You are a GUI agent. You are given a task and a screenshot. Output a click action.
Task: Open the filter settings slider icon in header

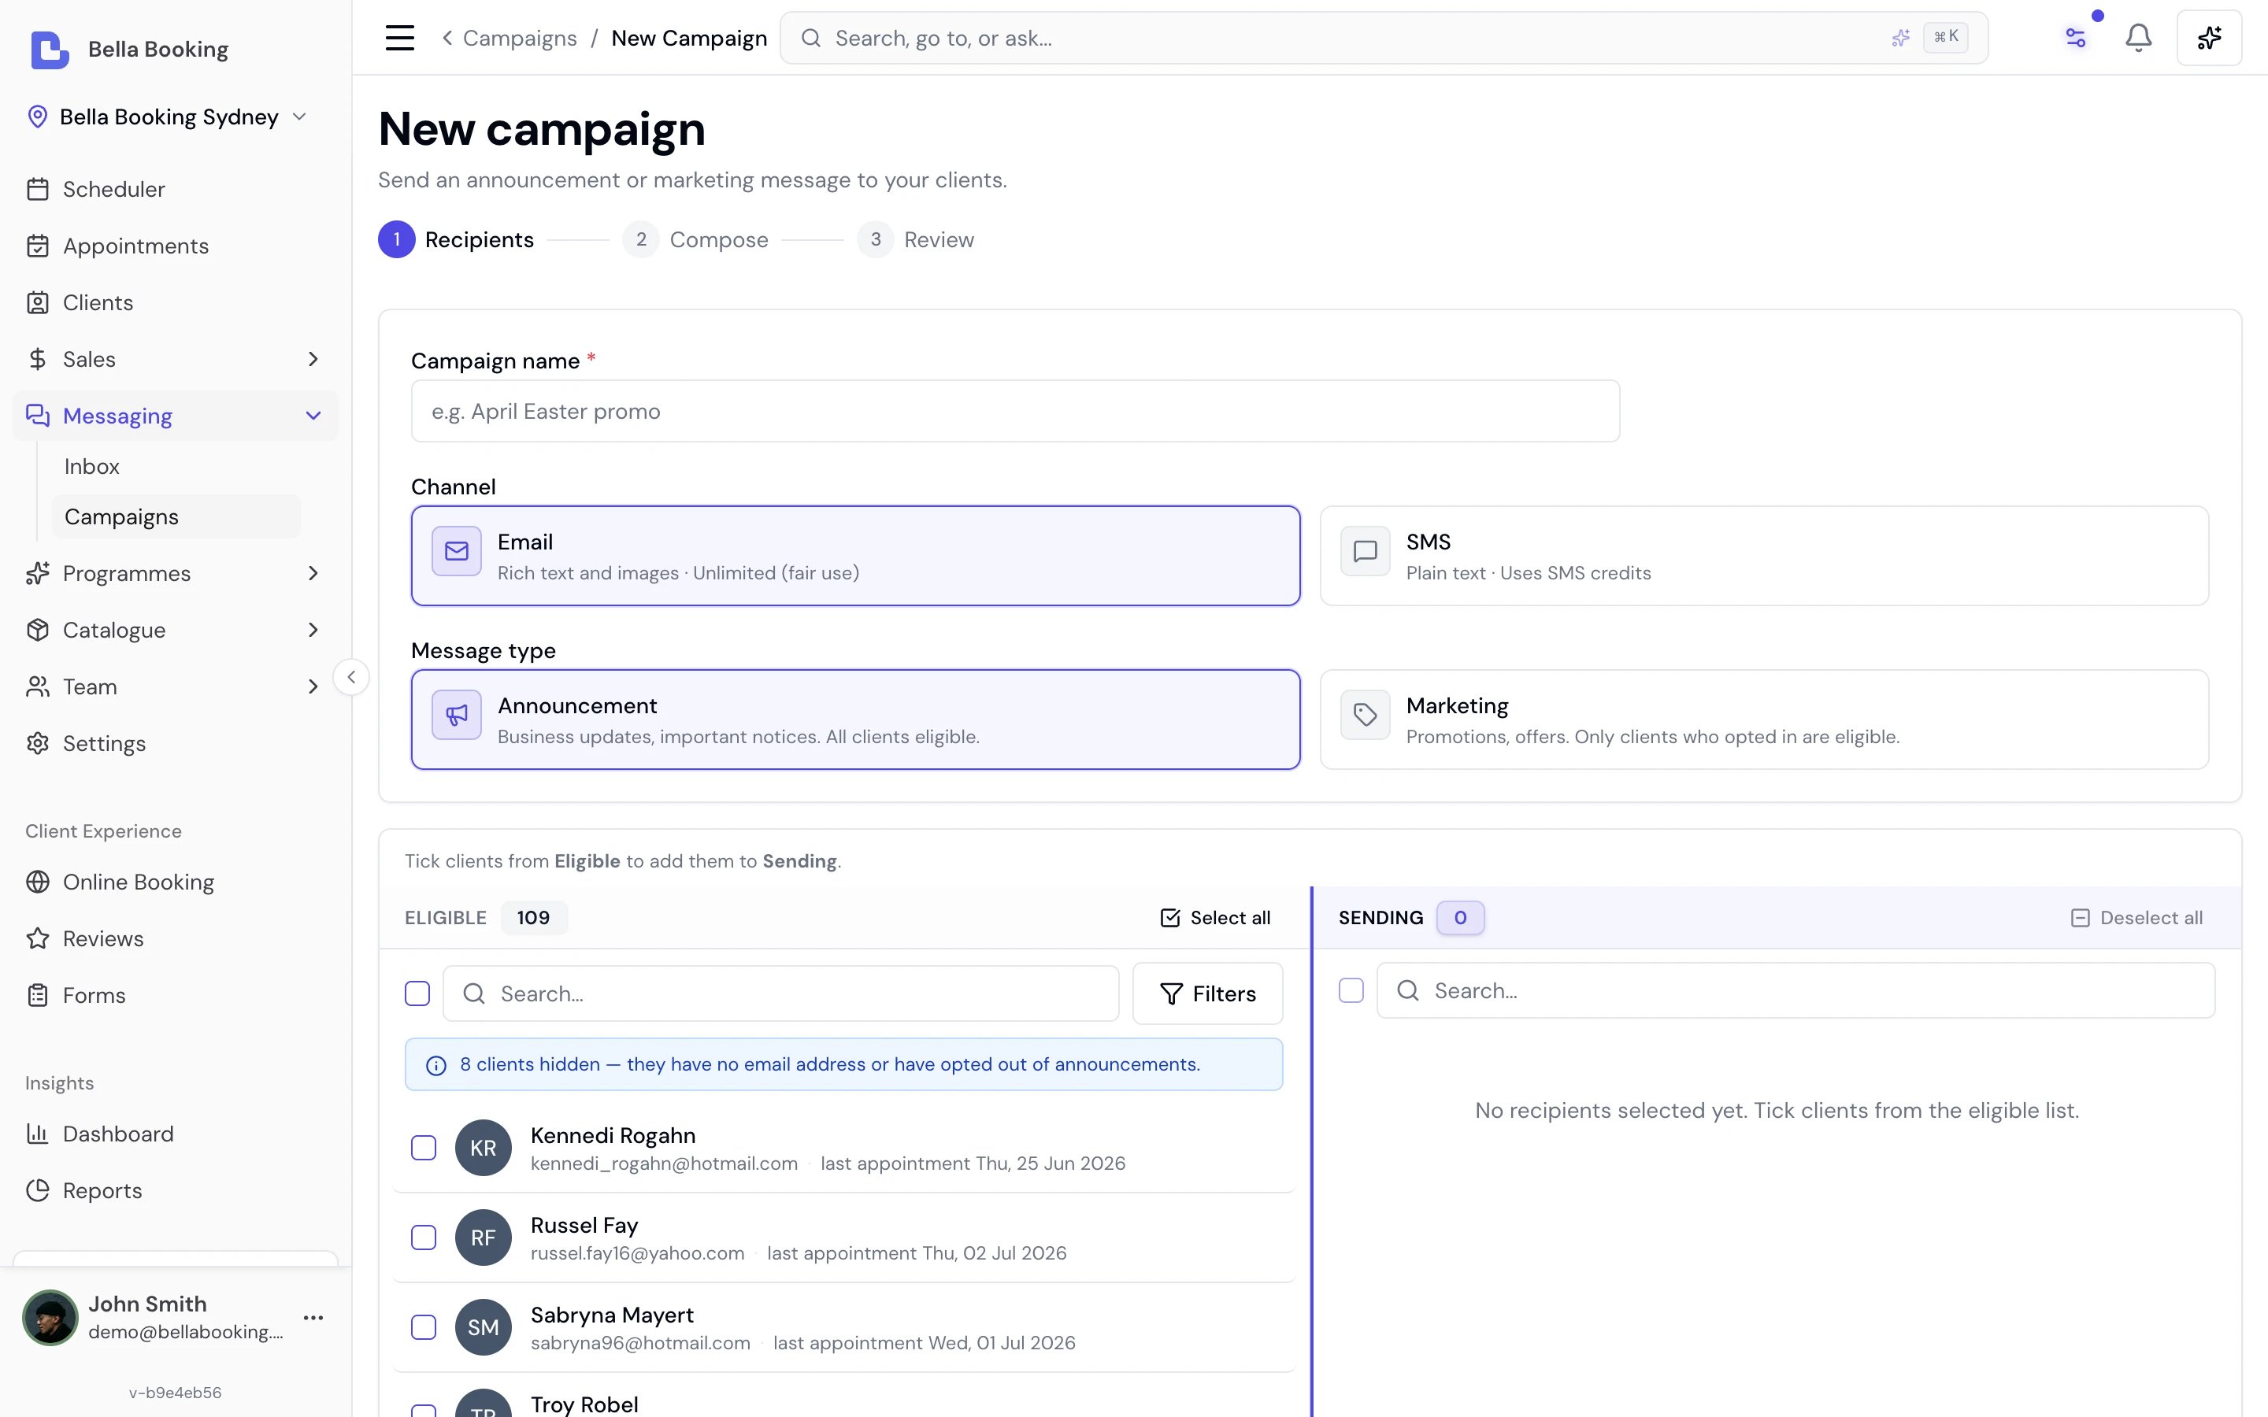(x=2076, y=38)
